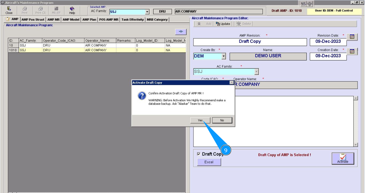
Task: Open the Revision Date calendar picker
Action: 352,37
